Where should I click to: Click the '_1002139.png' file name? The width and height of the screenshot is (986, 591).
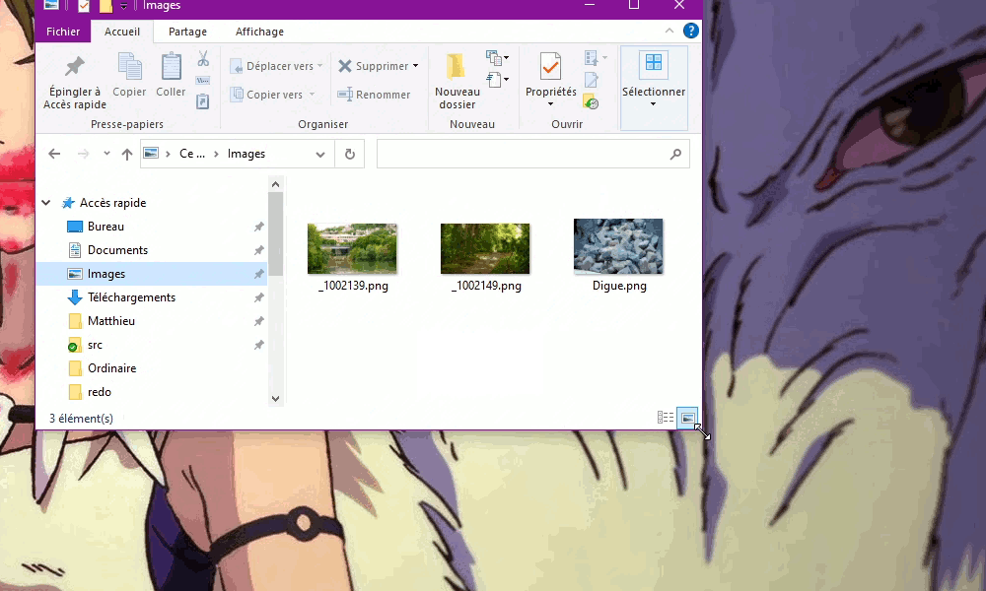(x=353, y=286)
